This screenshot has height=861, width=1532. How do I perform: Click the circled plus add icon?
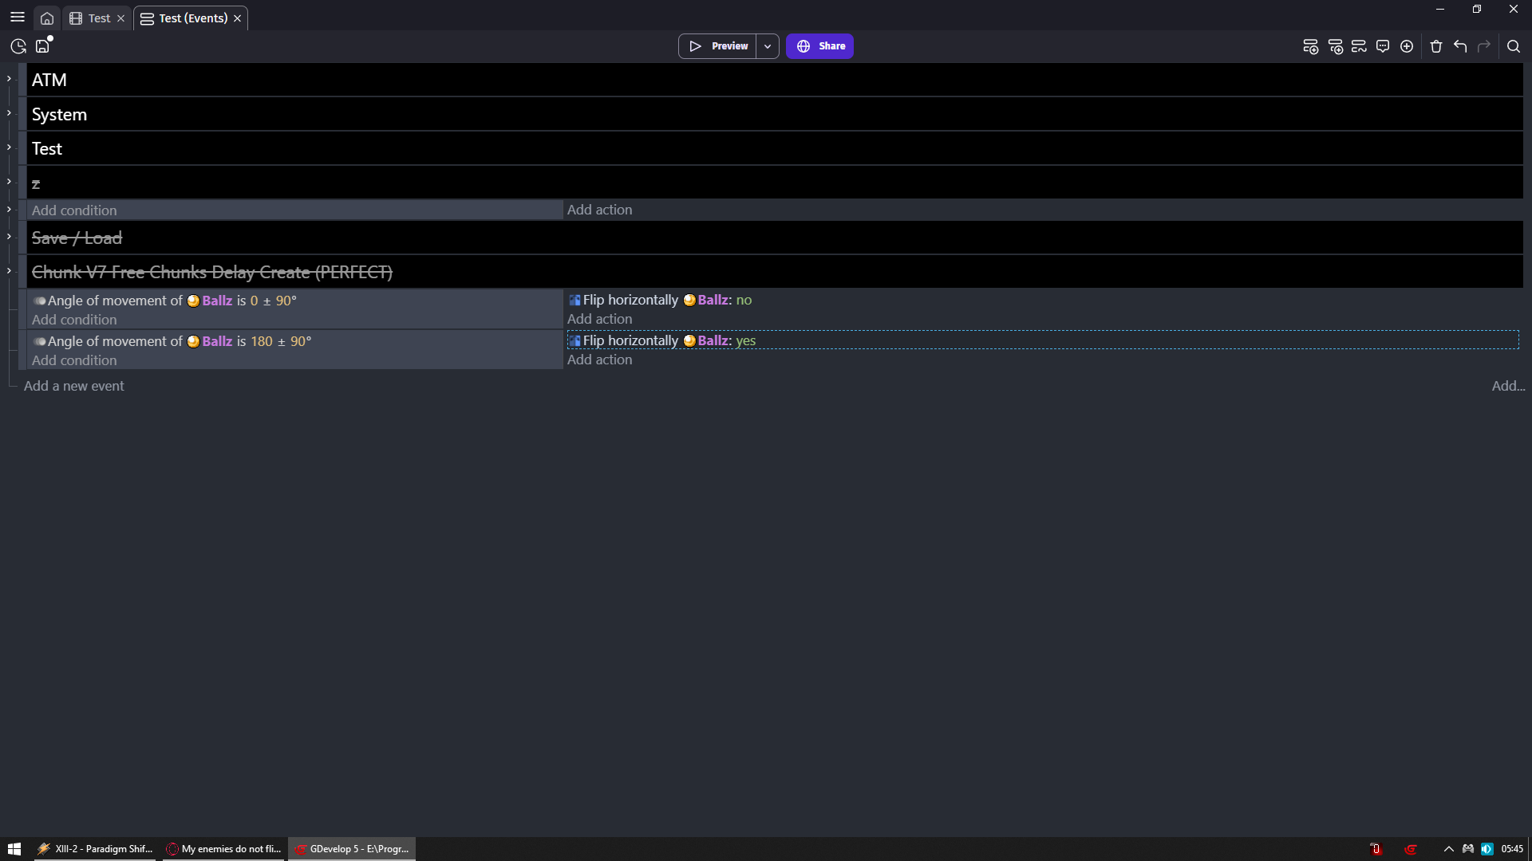[x=1407, y=46]
